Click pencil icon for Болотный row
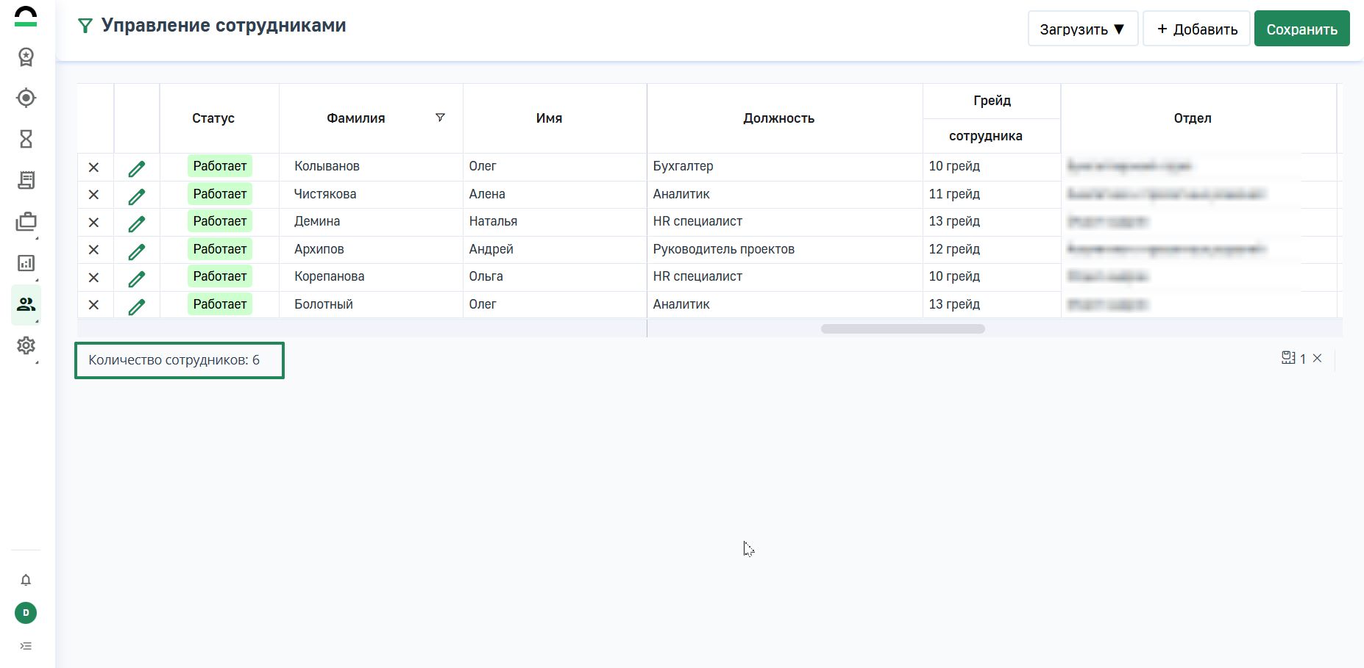The width and height of the screenshot is (1364, 668). pyautogui.click(x=137, y=306)
